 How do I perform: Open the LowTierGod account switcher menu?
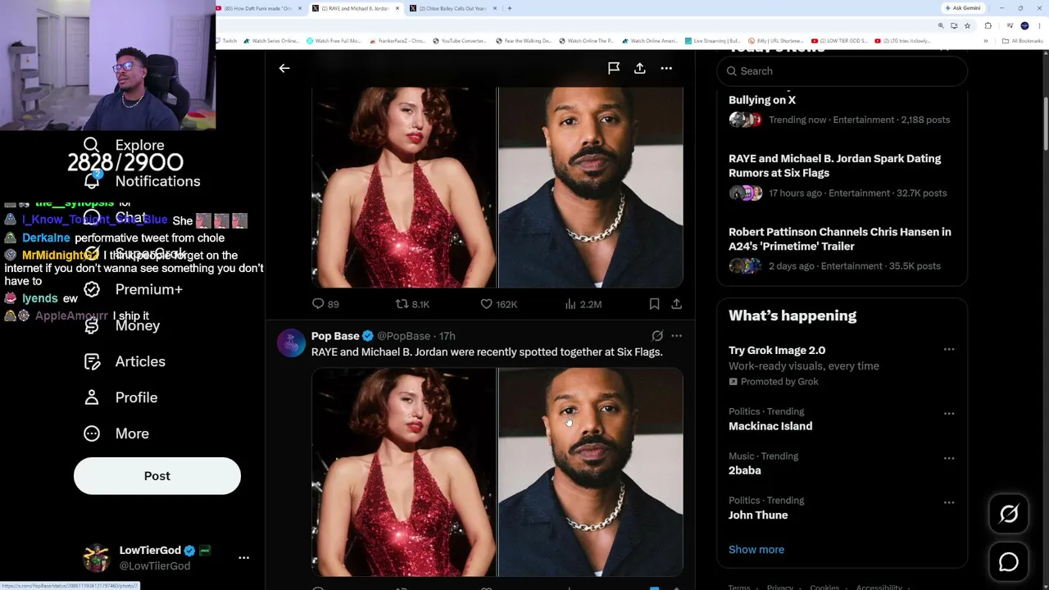(x=243, y=558)
